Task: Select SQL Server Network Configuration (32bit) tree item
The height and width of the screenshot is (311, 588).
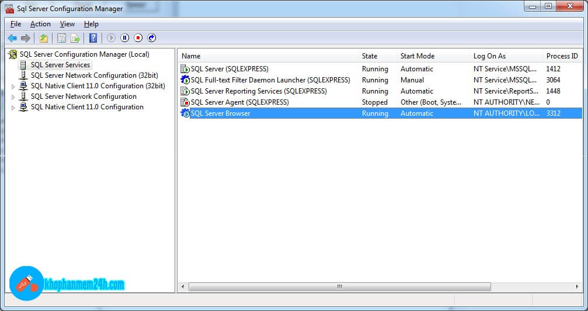Action: (83, 75)
